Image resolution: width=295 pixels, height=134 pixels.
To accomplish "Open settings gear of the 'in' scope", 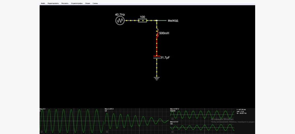I will (41, 132).
